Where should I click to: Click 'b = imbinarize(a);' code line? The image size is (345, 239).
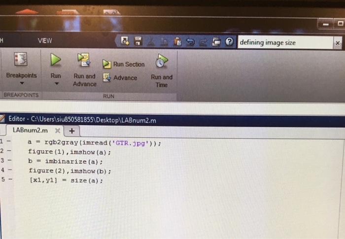[66, 162]
